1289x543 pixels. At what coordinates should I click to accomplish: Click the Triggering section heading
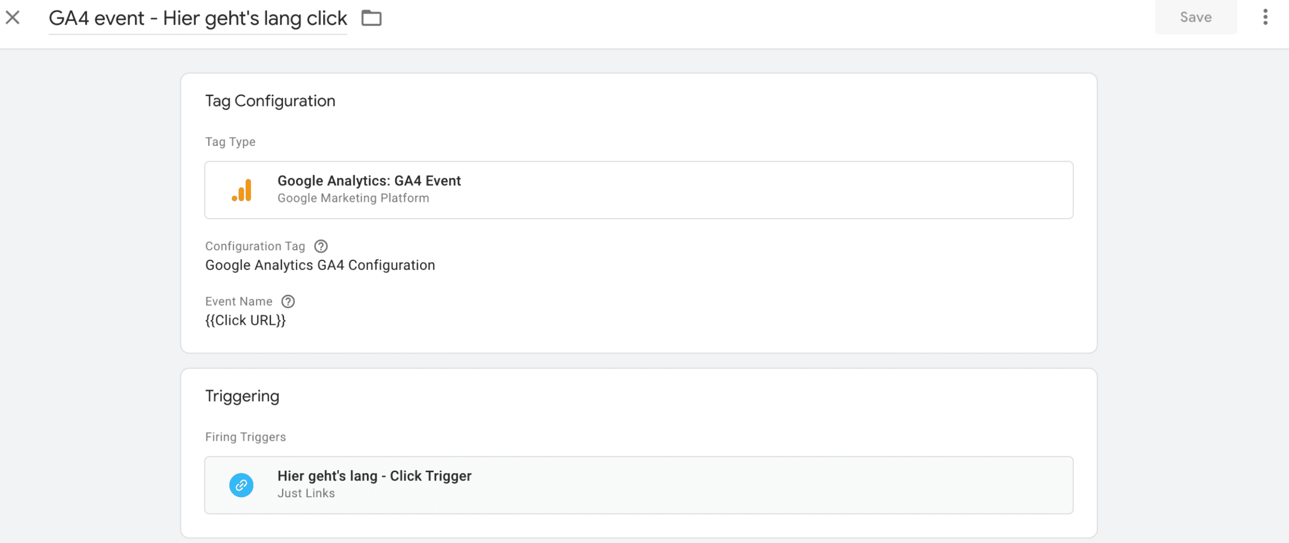click(x=242, y=397)
